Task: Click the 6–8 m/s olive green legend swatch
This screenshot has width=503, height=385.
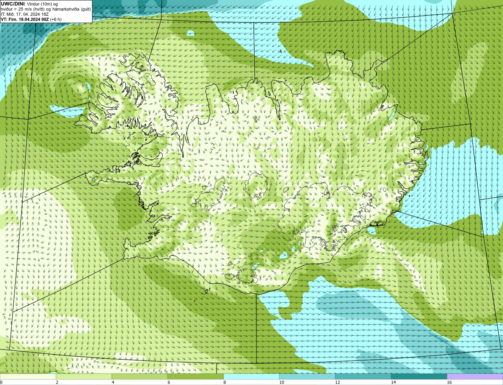Action: click(x=196, y=376)
